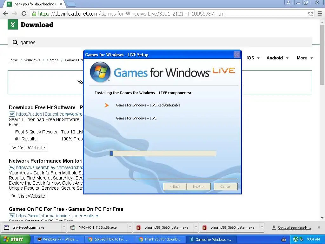Click the Back button in Setup dialog

pyautogui.click(x=175, y=186)
